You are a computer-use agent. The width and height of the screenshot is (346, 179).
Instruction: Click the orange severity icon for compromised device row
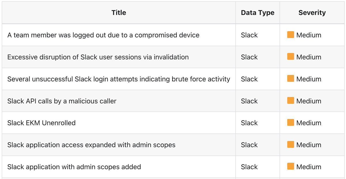(x=291, y=35)
